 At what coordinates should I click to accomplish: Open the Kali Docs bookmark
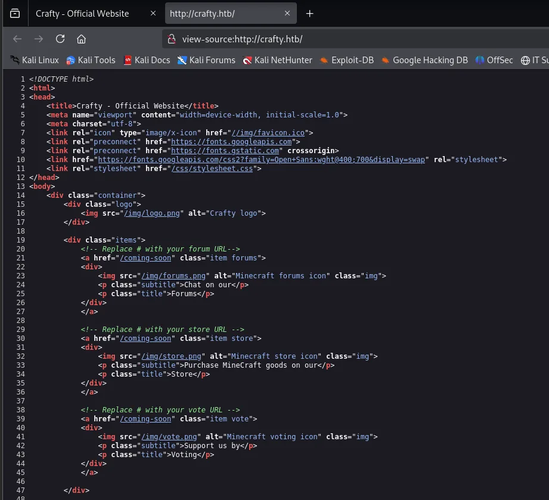point(147,60)
